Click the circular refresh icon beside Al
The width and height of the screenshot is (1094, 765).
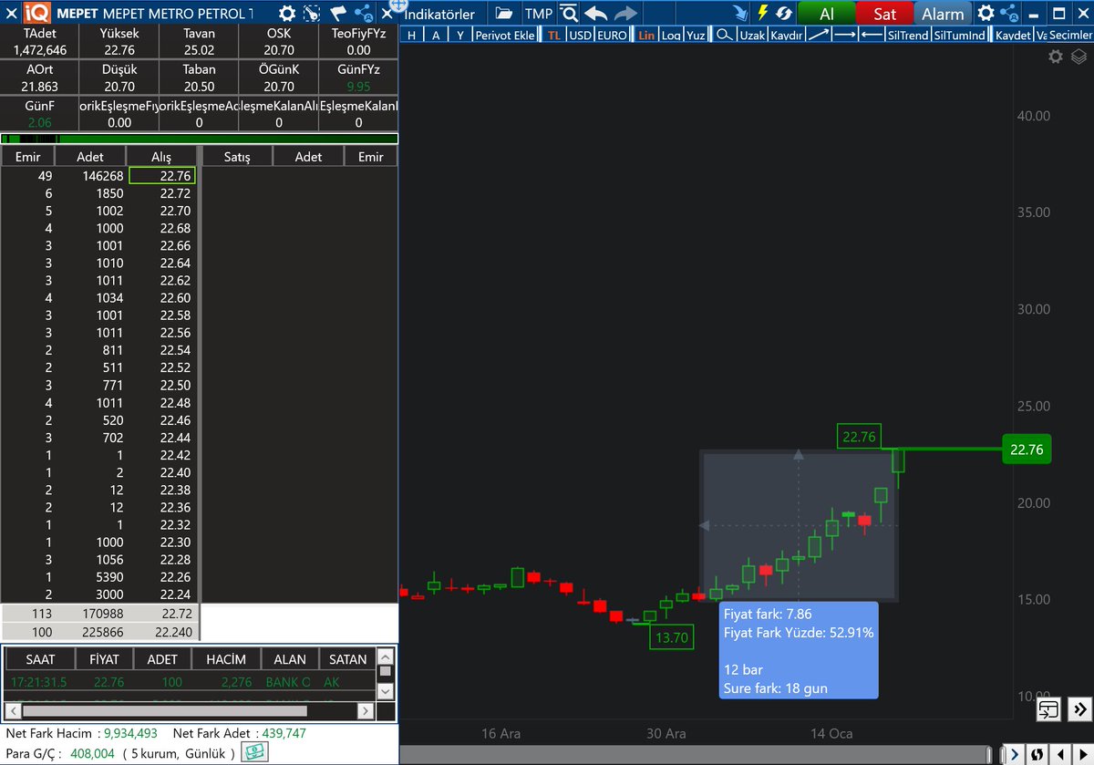pyautogui.click(x=783, y=14)
